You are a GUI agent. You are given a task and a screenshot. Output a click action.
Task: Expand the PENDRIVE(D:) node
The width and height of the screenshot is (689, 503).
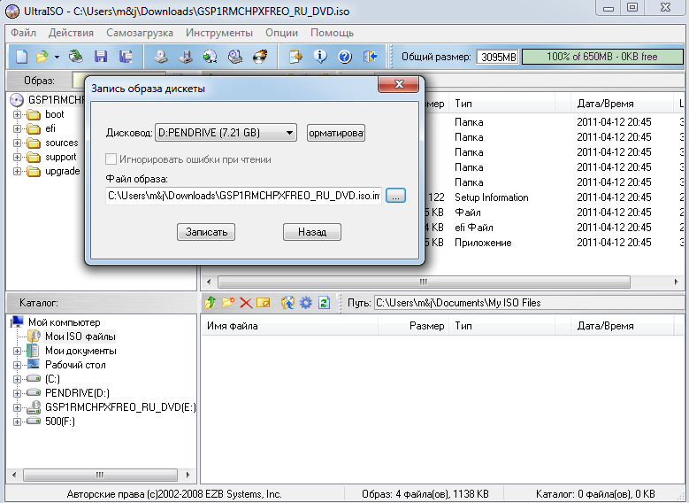point(17,393)
